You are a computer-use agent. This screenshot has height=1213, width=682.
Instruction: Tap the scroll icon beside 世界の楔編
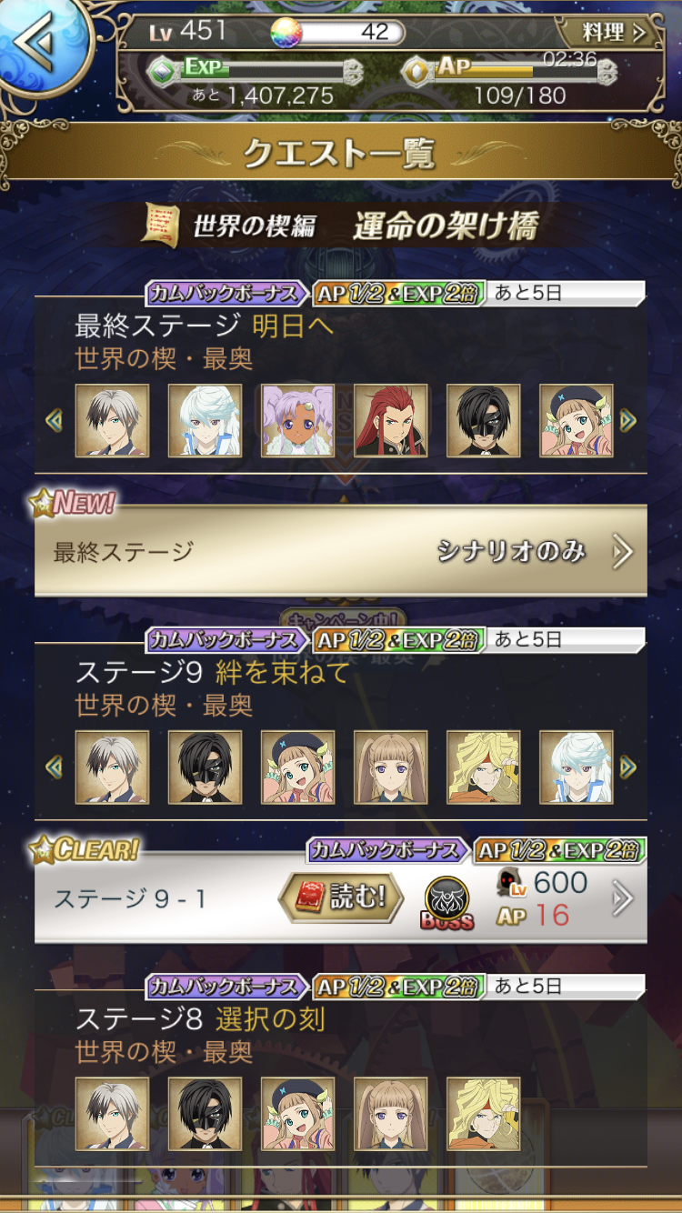(x=160, y=225)
